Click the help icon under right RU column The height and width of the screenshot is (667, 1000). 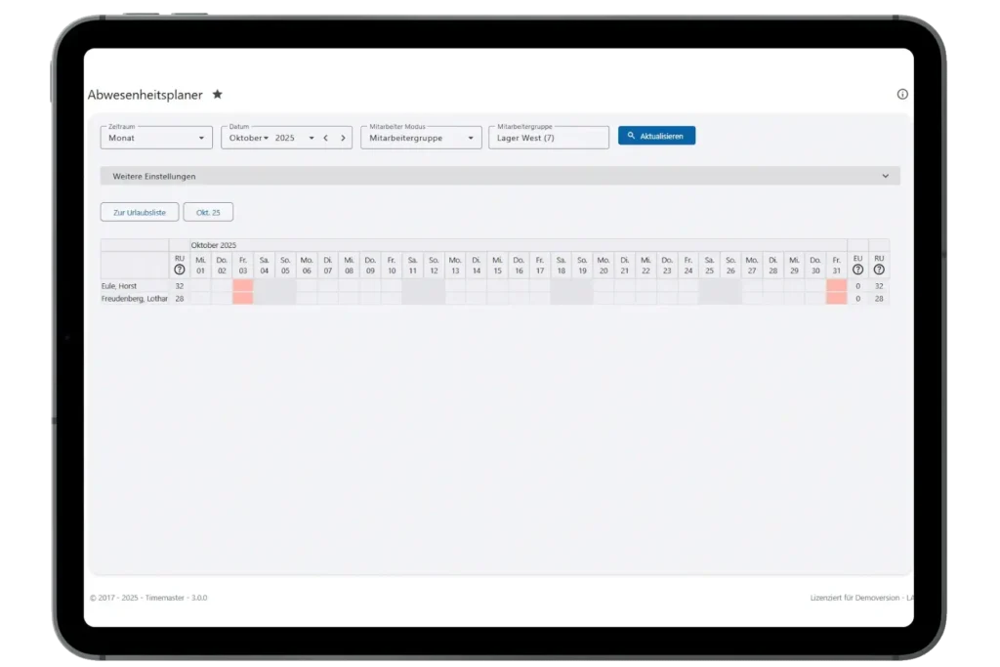[x=879, y=270]
